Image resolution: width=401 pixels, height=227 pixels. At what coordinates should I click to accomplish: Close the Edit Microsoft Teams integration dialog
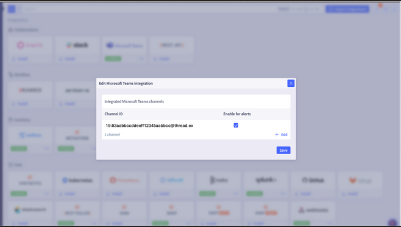pos(291,83)
